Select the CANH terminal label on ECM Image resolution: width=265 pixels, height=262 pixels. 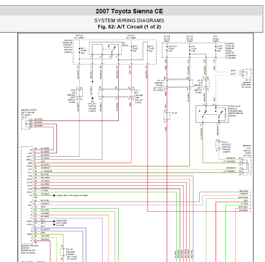29,221
